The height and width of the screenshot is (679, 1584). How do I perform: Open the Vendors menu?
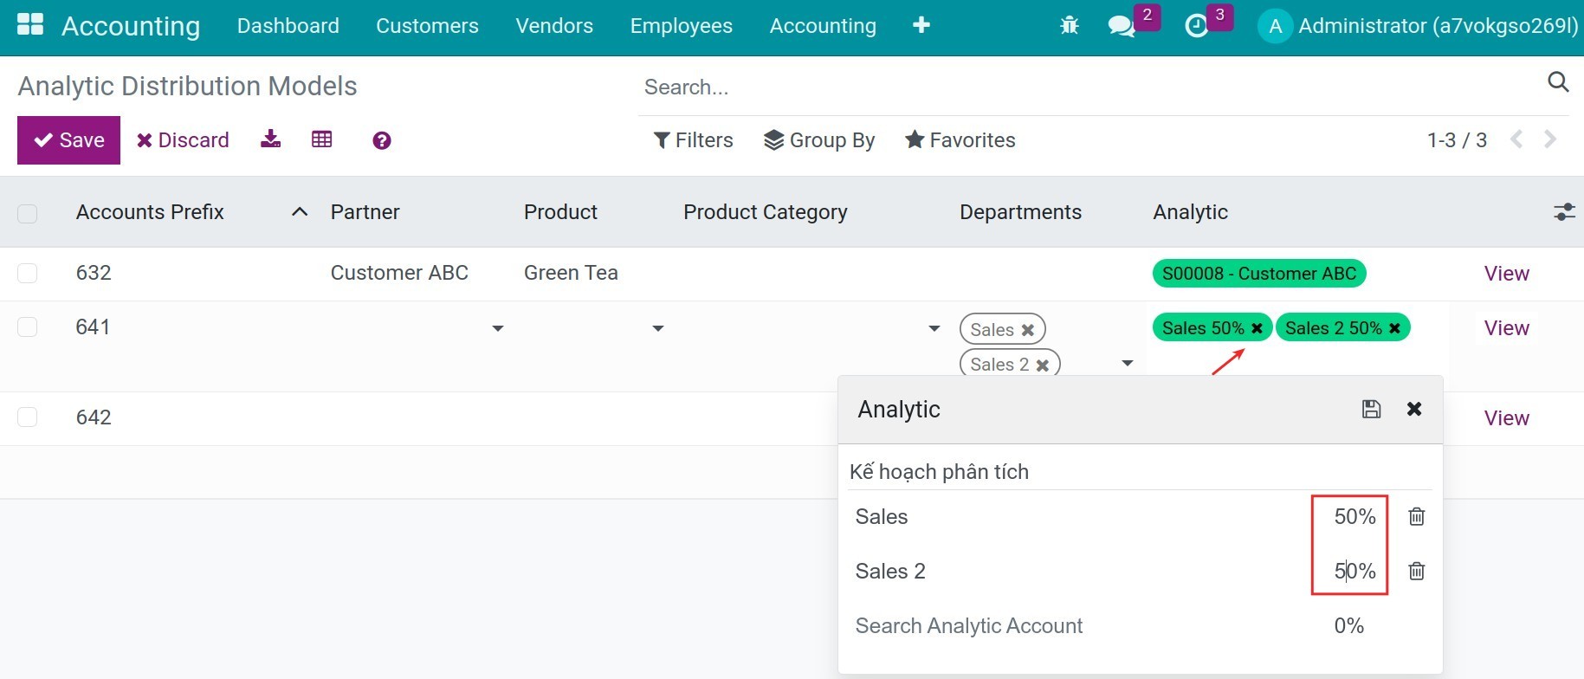554,26
